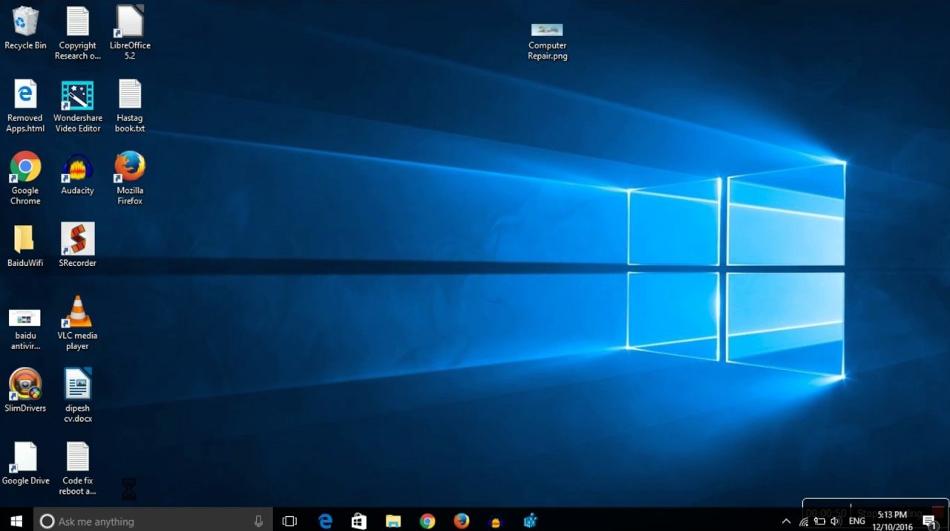Select the dipesh cv.docx file
The width and height of the screenshot is (950, 531).
77,385
